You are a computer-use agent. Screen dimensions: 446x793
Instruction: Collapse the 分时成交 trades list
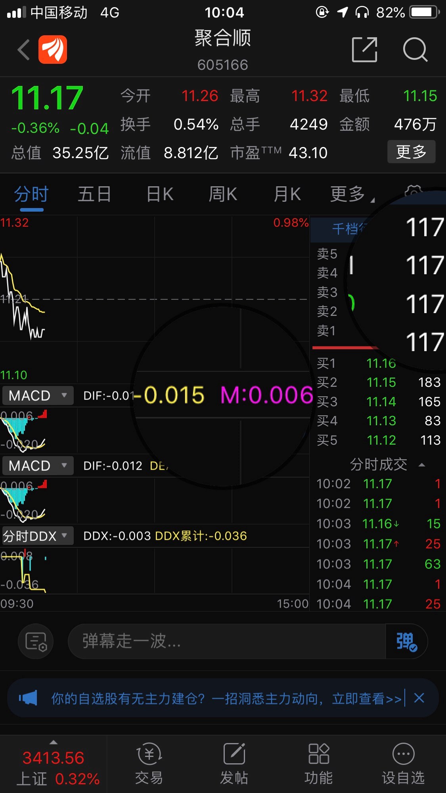pyautogui.click(x=387, y=464)
